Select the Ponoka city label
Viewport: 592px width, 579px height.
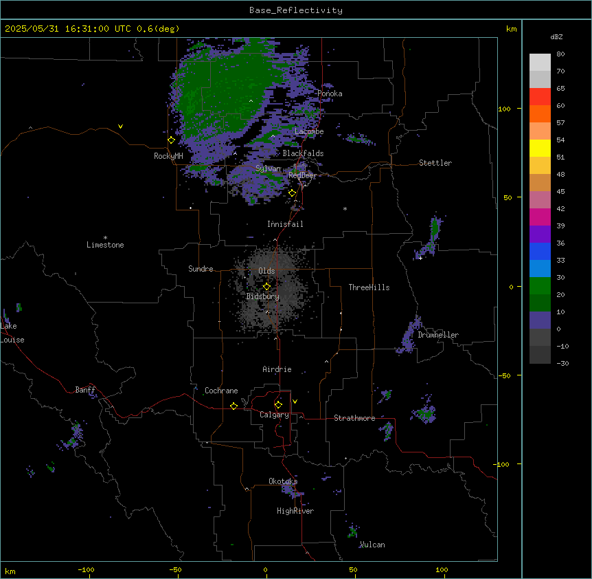point(330,94)
